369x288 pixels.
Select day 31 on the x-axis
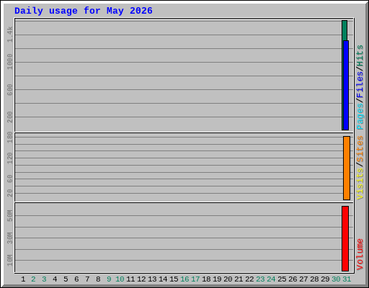347,279
